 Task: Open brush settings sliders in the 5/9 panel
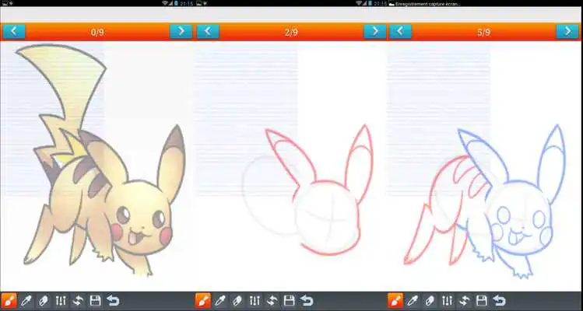point(448,301)
